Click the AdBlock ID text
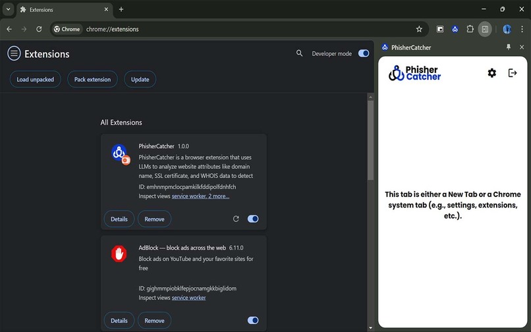The height and width of the screenshot is (332, 531). point(188,289)
